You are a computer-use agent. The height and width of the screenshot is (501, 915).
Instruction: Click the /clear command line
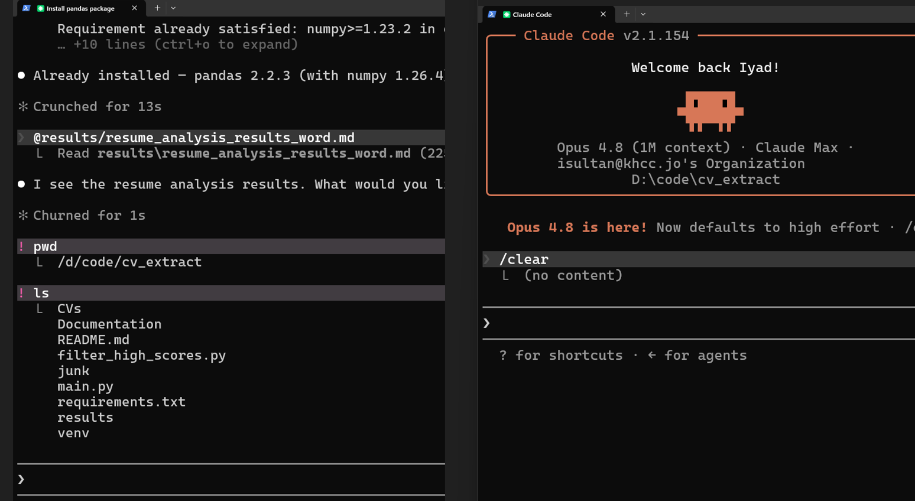pos(699,259)
